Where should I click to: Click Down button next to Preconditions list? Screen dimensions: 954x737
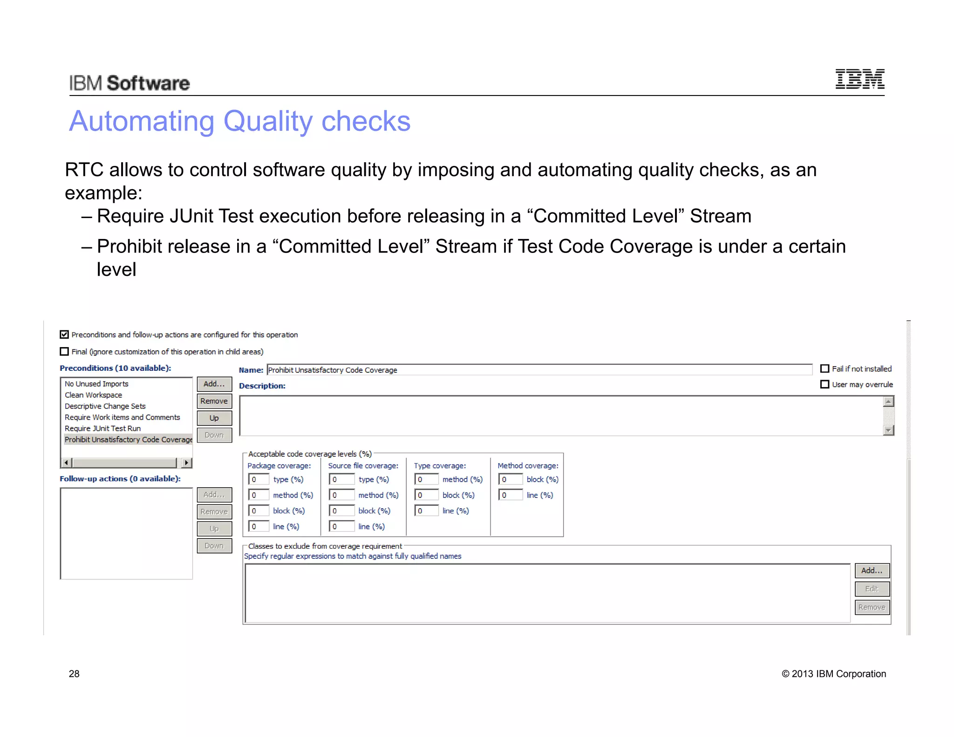[x=214, y=435]
